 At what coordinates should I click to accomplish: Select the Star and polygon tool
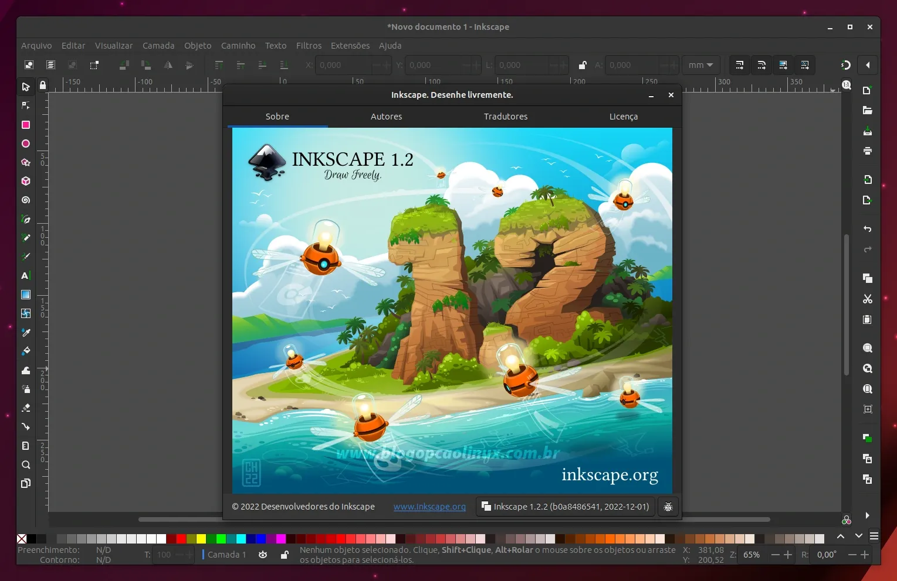[26, 162]
